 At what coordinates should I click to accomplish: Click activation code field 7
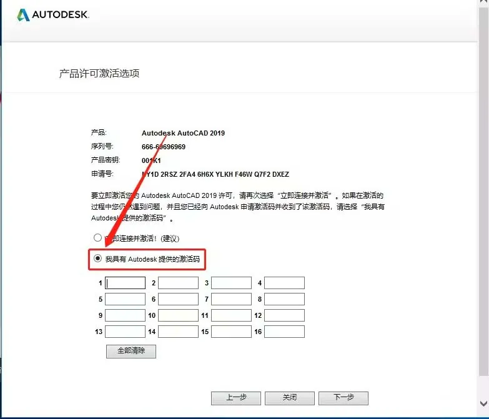(231, 299)
